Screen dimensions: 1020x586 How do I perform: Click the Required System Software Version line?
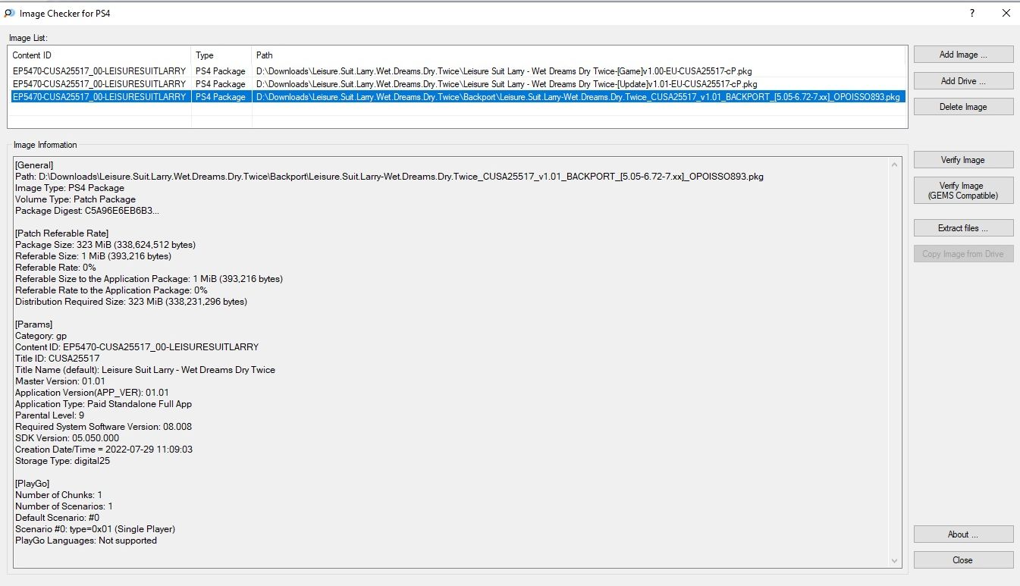coord(103,427)
